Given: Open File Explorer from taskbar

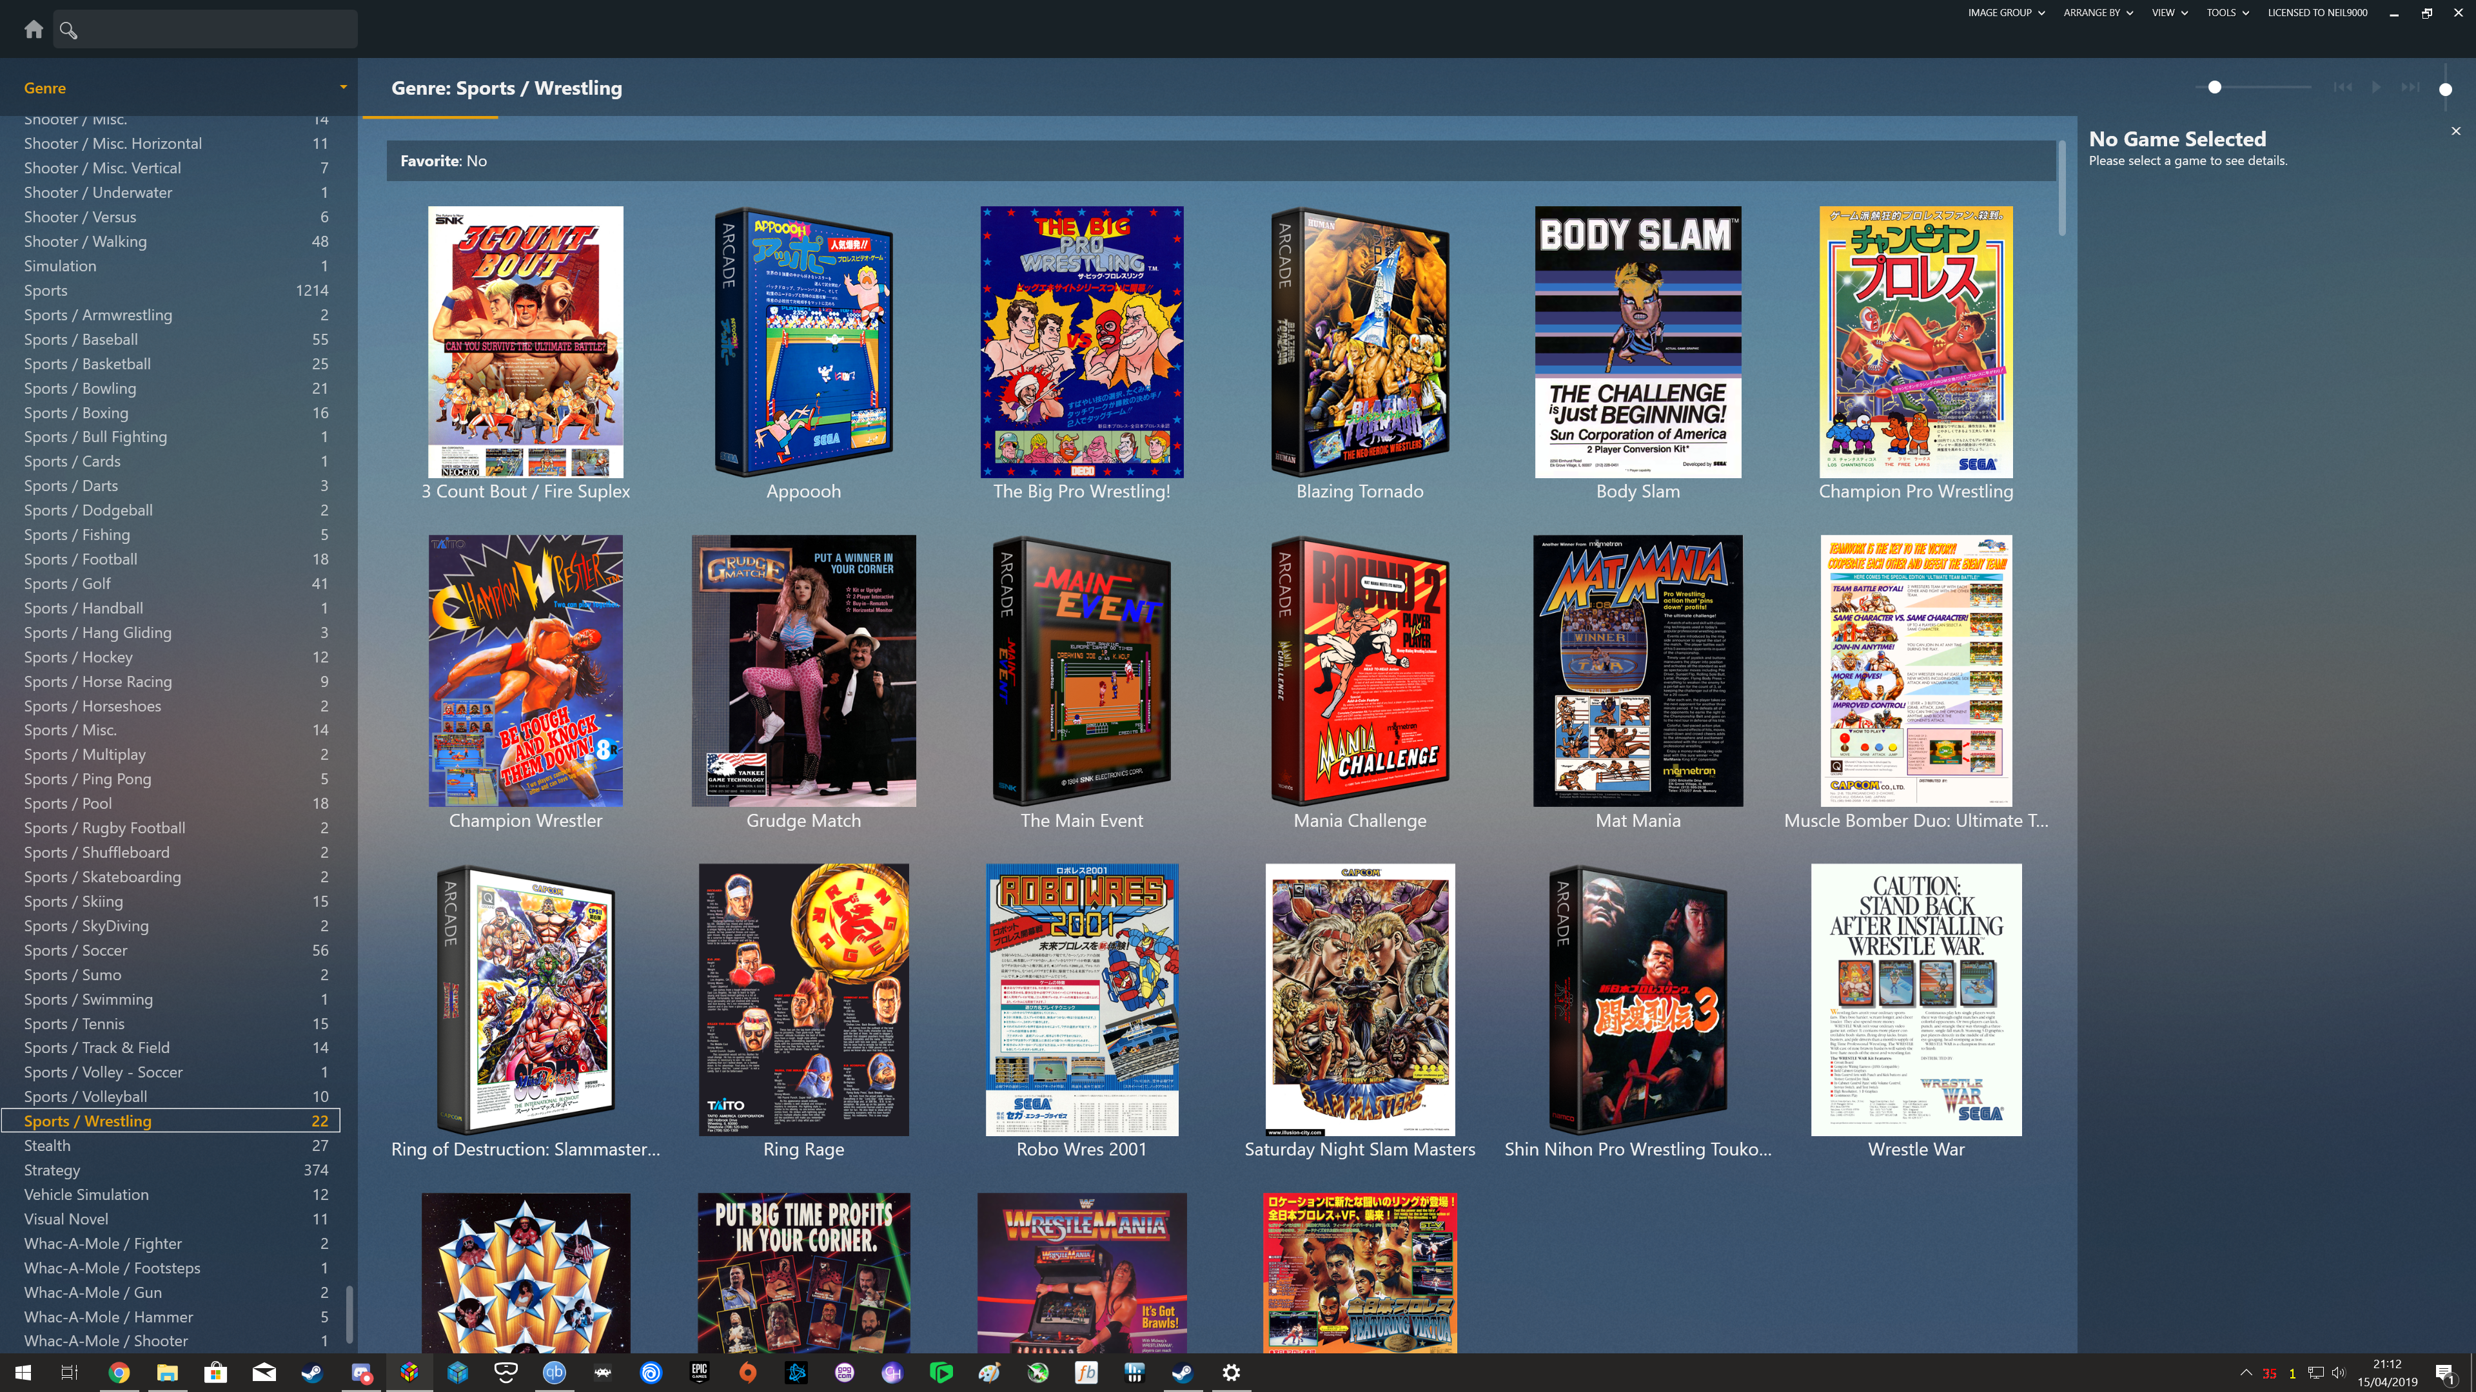Looking at the screenshot, I should pyautogui.click(x=167, y=1373).
